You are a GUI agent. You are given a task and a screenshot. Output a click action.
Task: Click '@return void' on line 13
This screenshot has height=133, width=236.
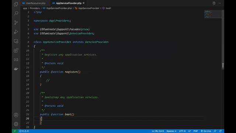point(54,63)
